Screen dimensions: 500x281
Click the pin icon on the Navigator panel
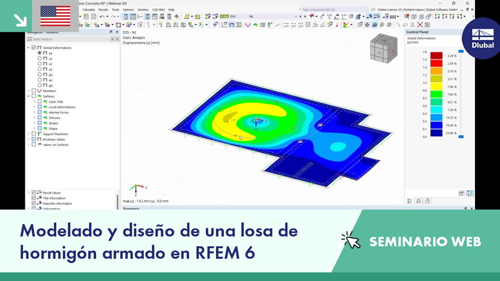pyautogui.click(x=111, y=32)
